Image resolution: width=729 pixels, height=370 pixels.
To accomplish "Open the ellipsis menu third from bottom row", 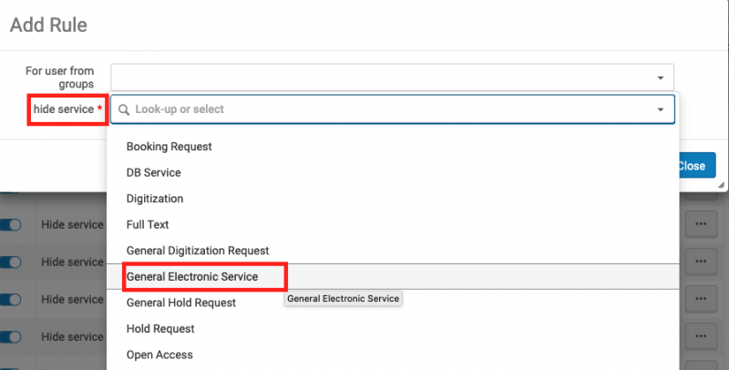I will 700,262.
